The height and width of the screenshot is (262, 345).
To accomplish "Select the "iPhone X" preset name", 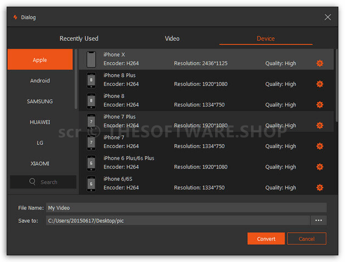I will (x=114, y=55).
